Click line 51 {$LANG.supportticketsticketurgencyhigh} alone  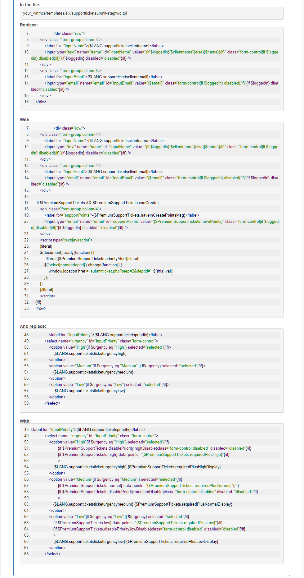90,353
